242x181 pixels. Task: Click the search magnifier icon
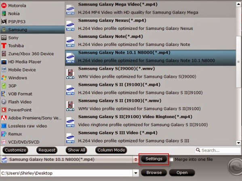click(x=198, y=150)
